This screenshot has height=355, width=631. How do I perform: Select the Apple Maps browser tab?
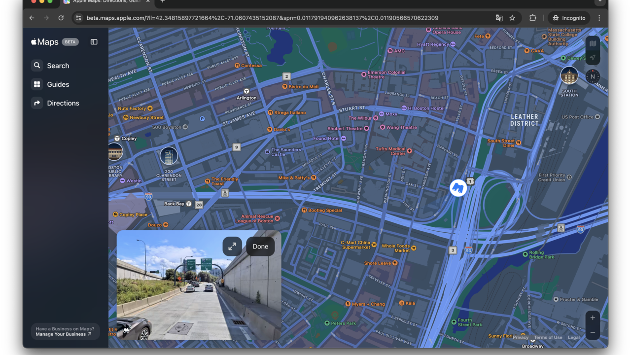(x=106, y=2)
